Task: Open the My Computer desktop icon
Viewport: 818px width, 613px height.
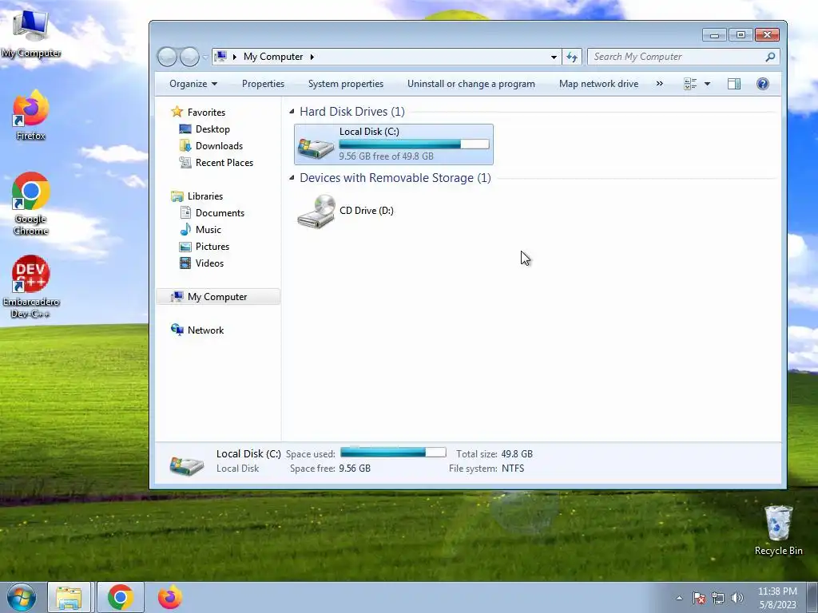Action: pyautogui.click(x=31, y=33)
